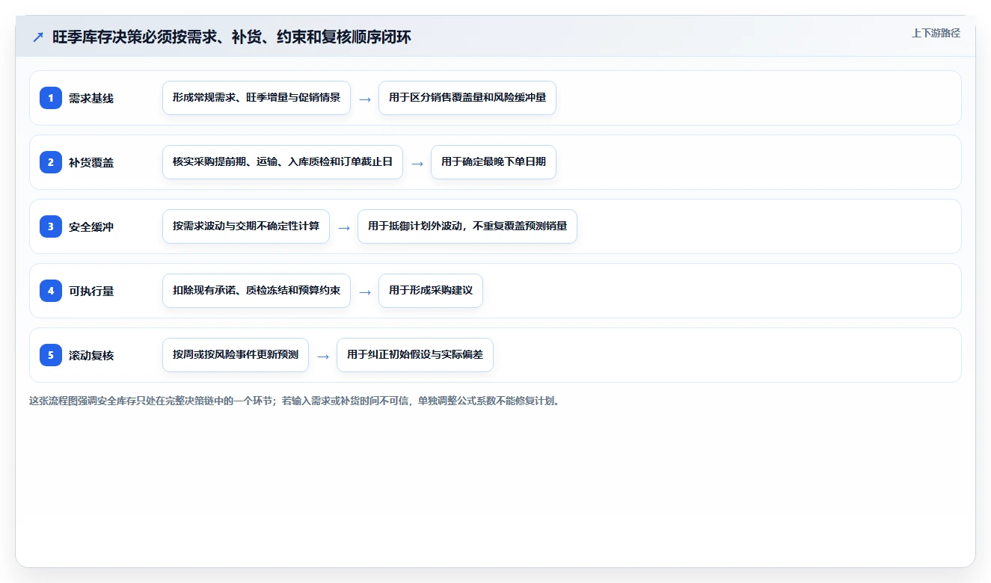This screenshot has height=583, width=991.
Task: Click the box 核实采购提前期、运输、入库质检和订单截止日
Action: (x=283, y=162)
